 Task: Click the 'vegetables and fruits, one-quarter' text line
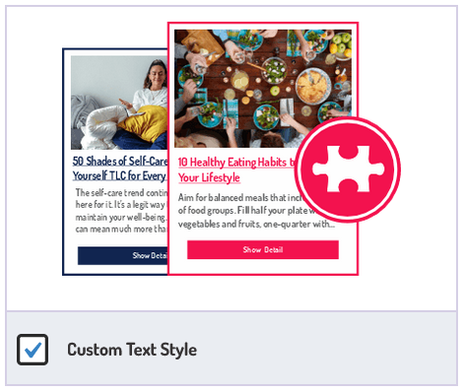(x=256, y=225)
